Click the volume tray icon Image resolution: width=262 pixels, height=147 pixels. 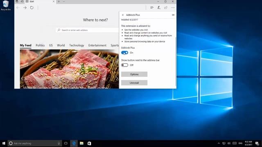pyautogui.click(x=229, y=143)
